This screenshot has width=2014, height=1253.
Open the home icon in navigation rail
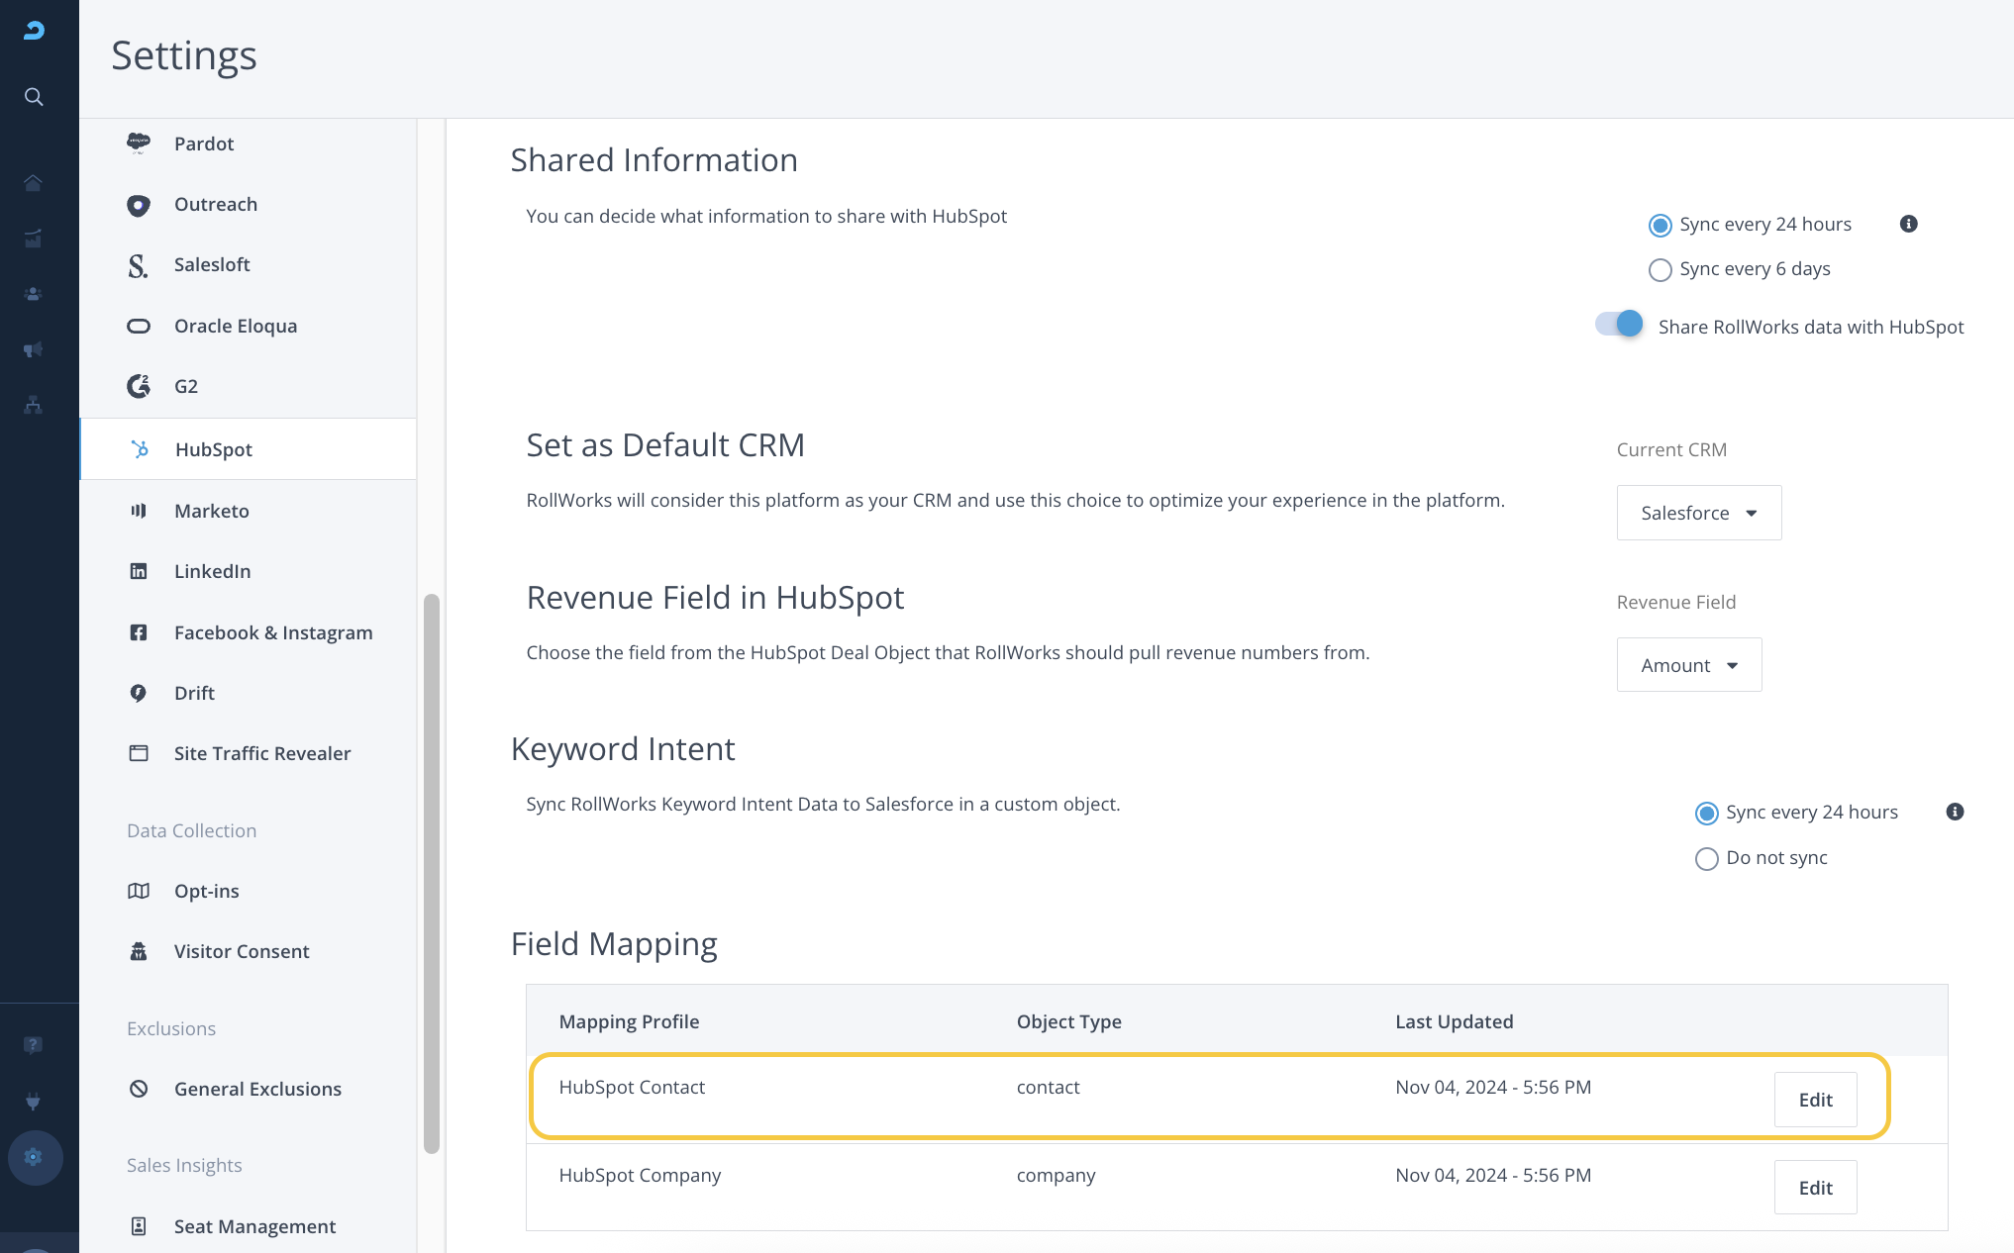click(x=34, y=183)
